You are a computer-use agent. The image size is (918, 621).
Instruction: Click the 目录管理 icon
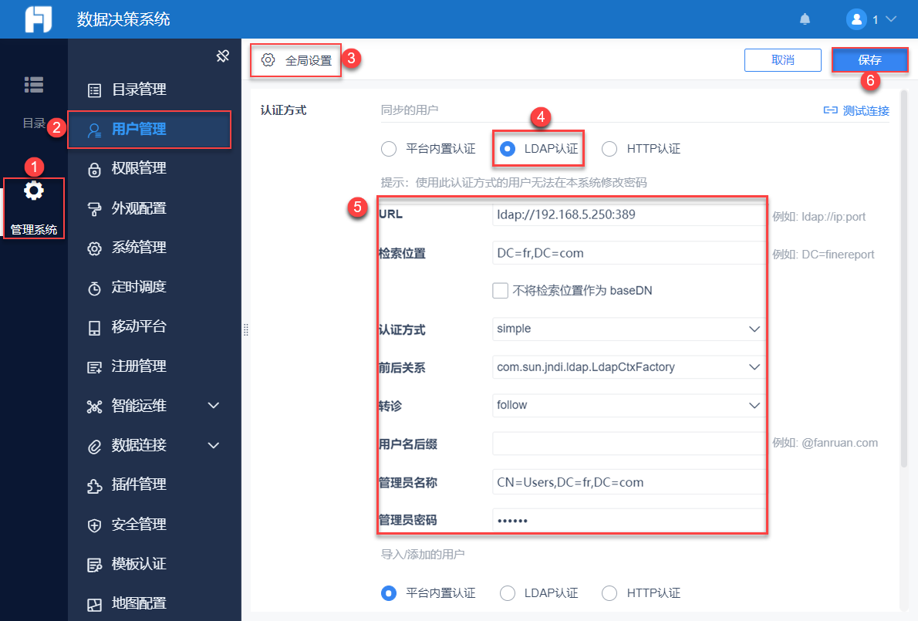tap(94, 90)
